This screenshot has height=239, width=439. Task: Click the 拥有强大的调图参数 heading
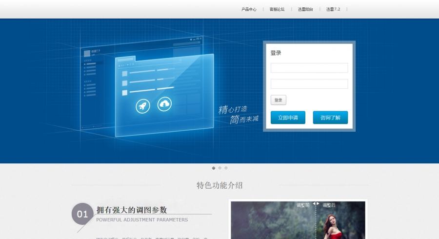point(132,210)
